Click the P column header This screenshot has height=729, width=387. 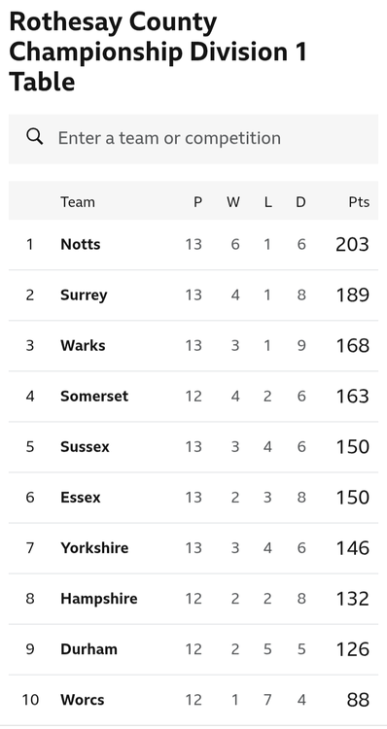coord(197,202)
